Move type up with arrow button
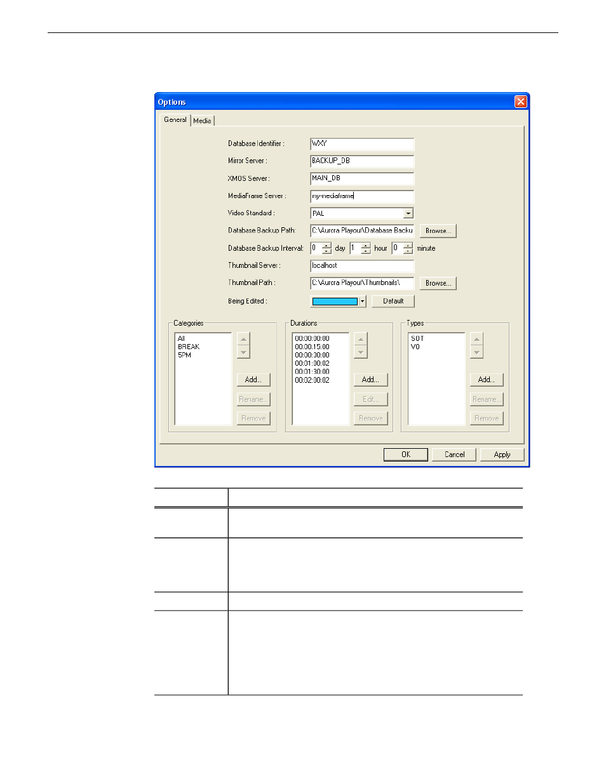This screenshot has height=784, width=606. pyautogui.click(x=477, y=339)
